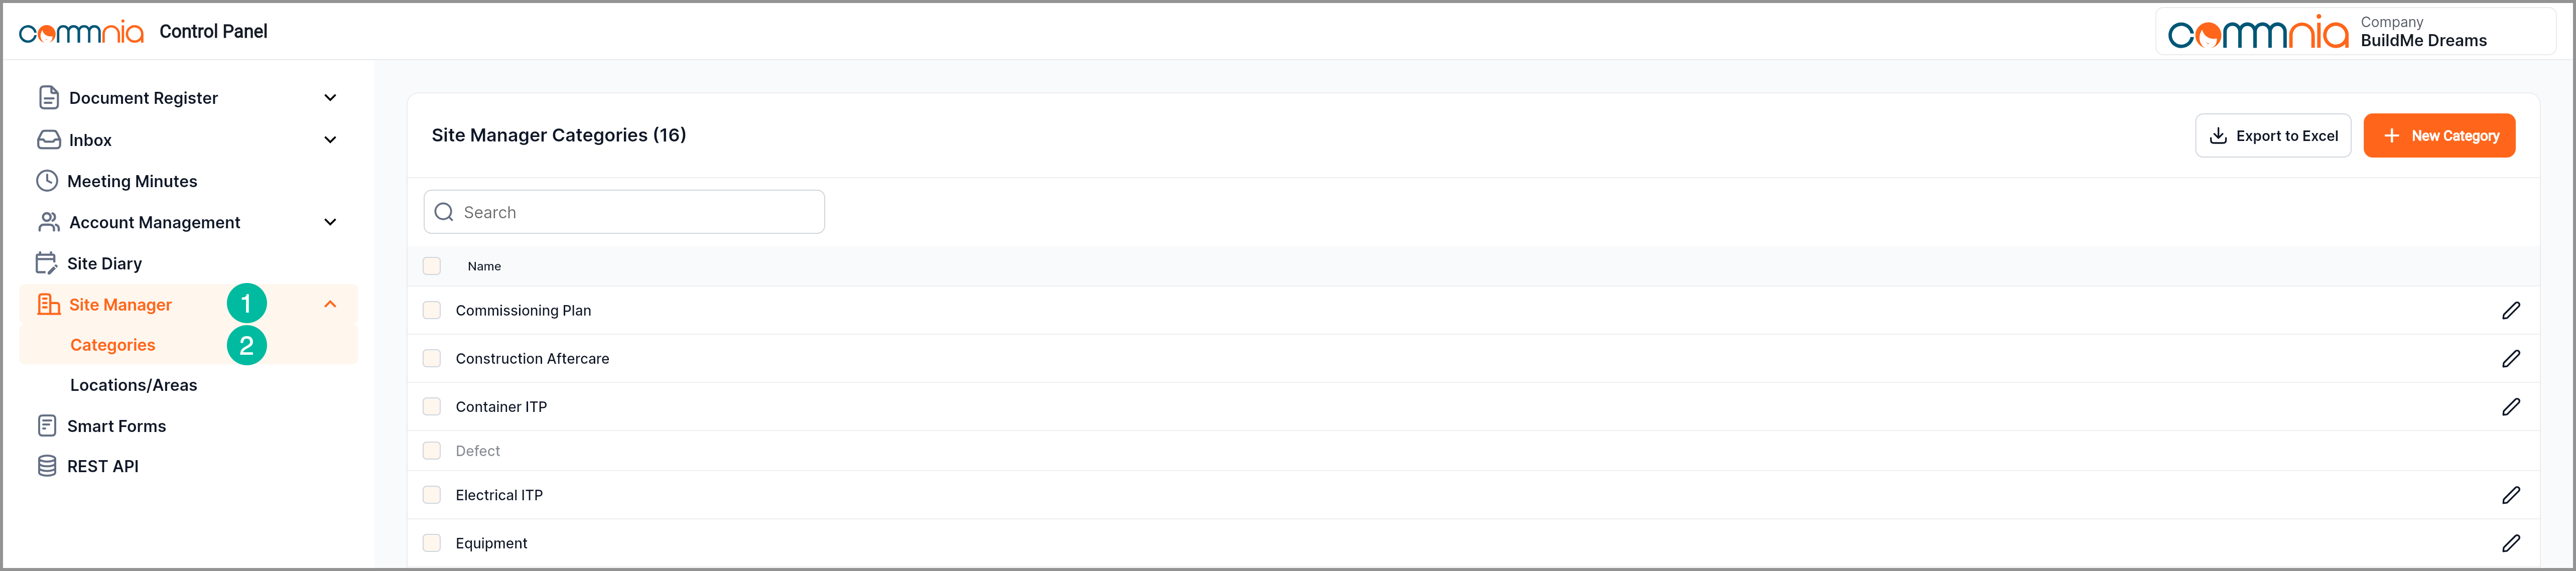Screen dimensions: 2576x571
Task: Click the REST API database icon
Action: tap(47, 466)
